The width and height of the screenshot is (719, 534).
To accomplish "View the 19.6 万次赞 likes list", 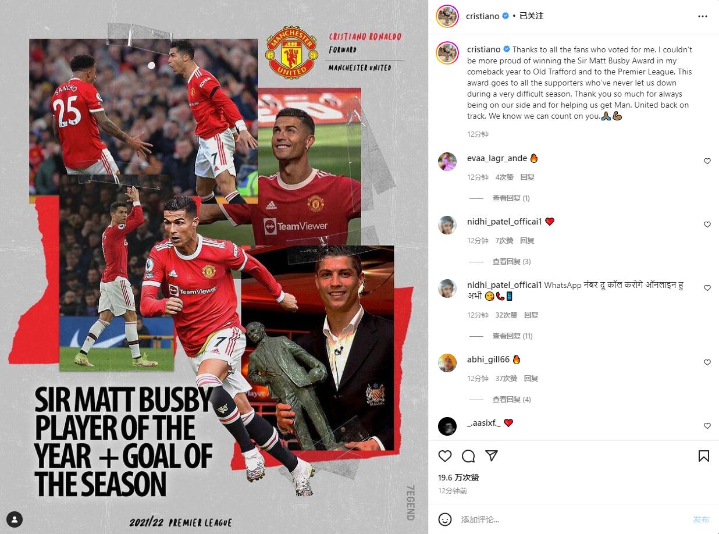I will 458,478.
